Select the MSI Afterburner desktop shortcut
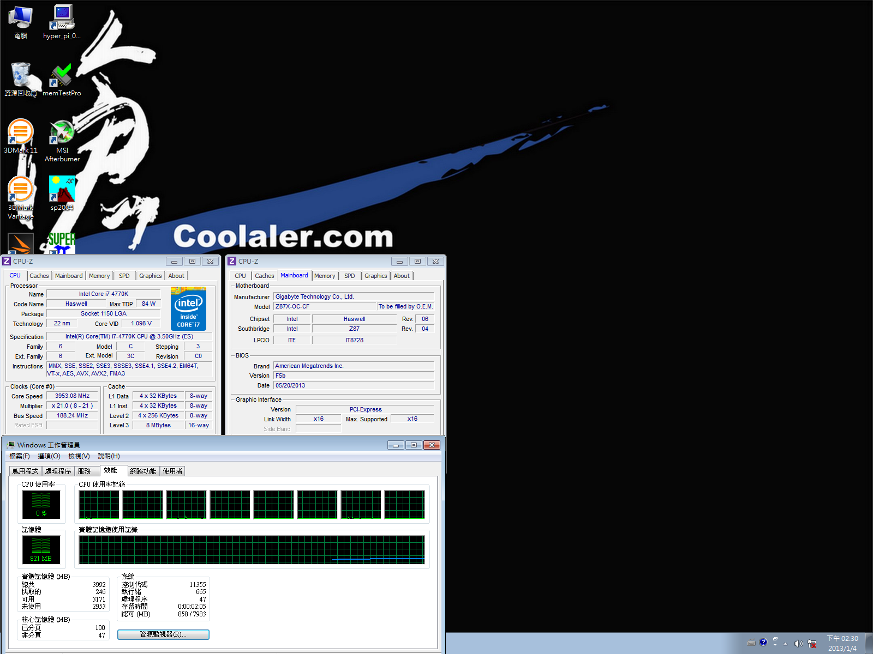Viewport: 873px width, 654px height. coord(62,141)
